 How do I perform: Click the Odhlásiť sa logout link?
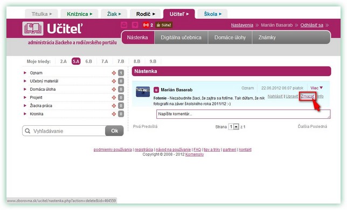pyautogui.click(x=311, y=25)
